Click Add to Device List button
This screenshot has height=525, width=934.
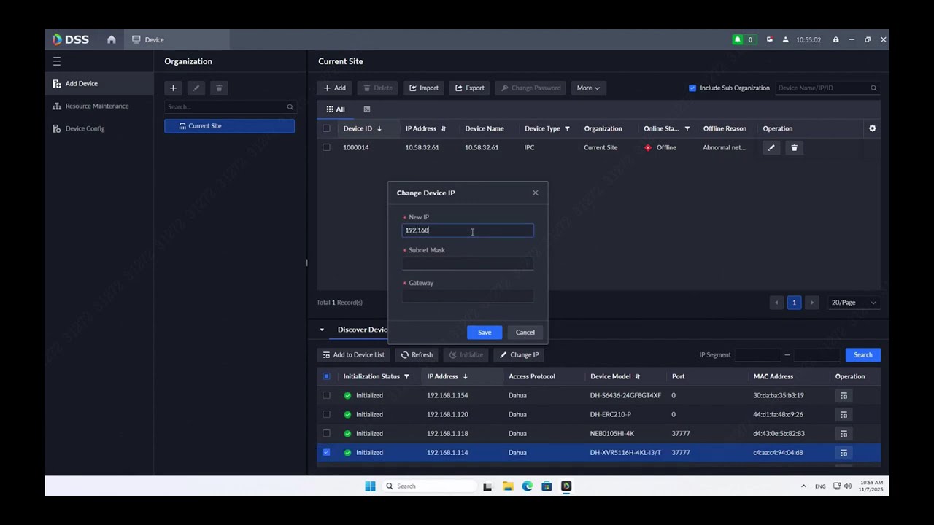coord(353,355)
